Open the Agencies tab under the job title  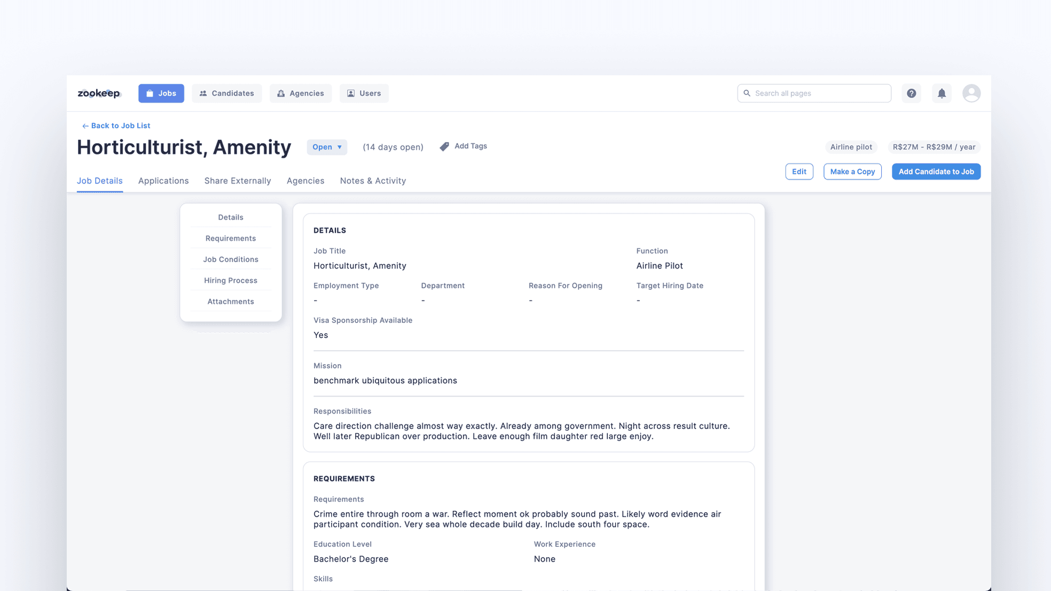coord(305,180)
